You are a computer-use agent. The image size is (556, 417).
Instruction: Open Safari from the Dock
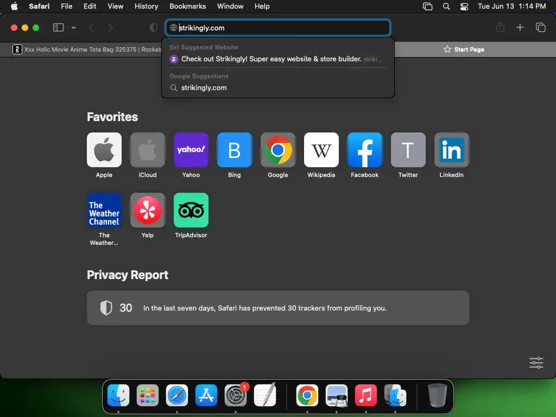click(177, 395)
